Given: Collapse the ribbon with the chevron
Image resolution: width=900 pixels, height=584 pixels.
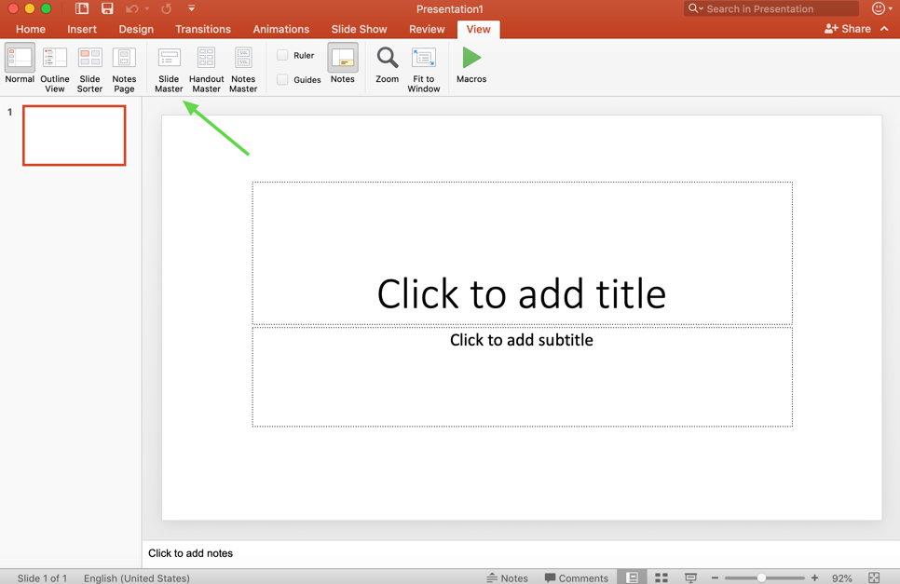Looking at the screenshot, I should [884, 29].
